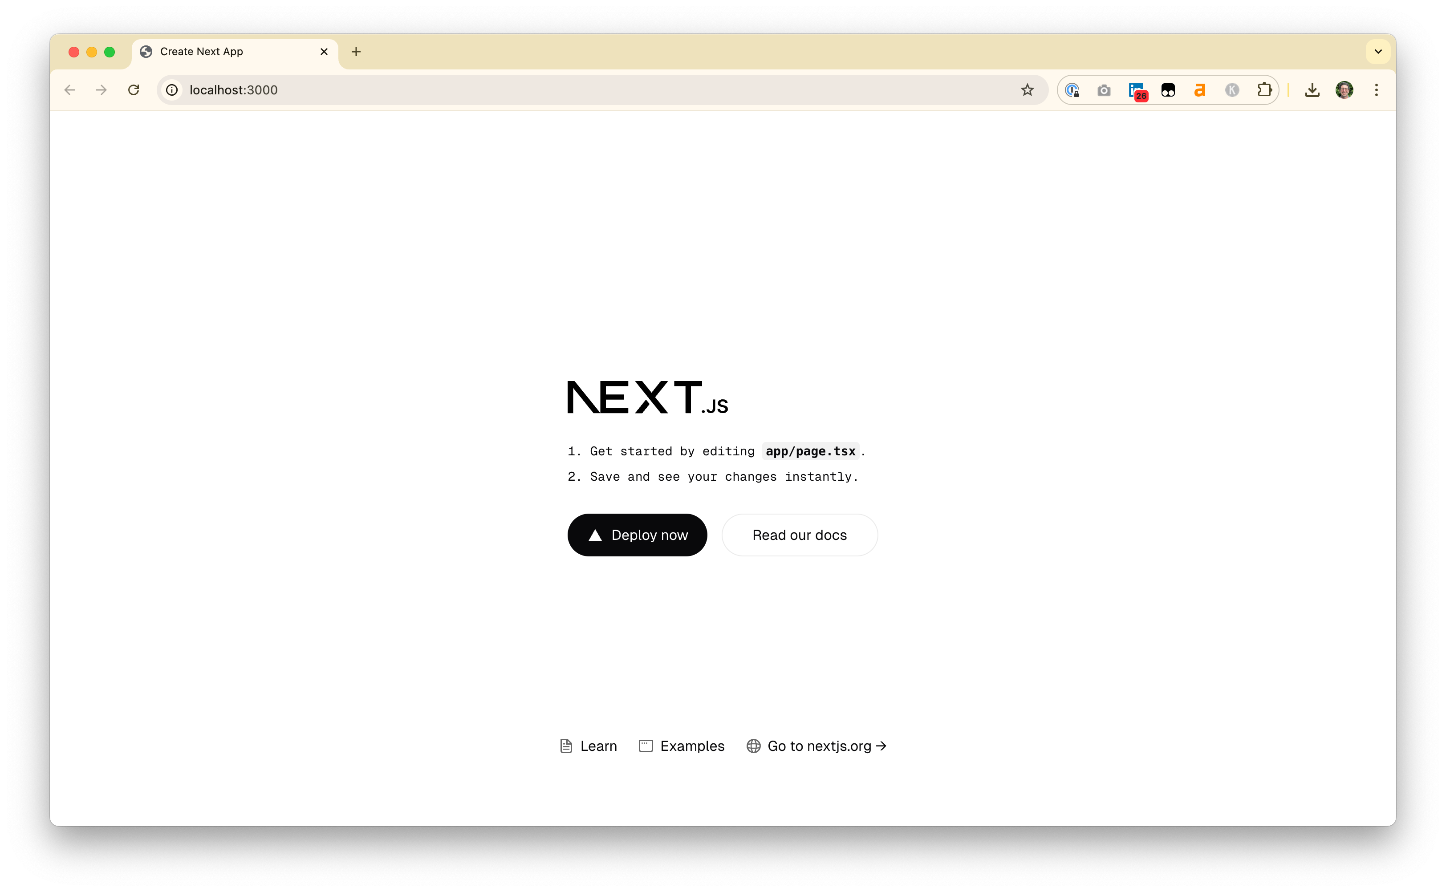This screenshot has height=892, width=1446.
Task: Click the extensions puzzle piece icon
Action: point(1265,90)
